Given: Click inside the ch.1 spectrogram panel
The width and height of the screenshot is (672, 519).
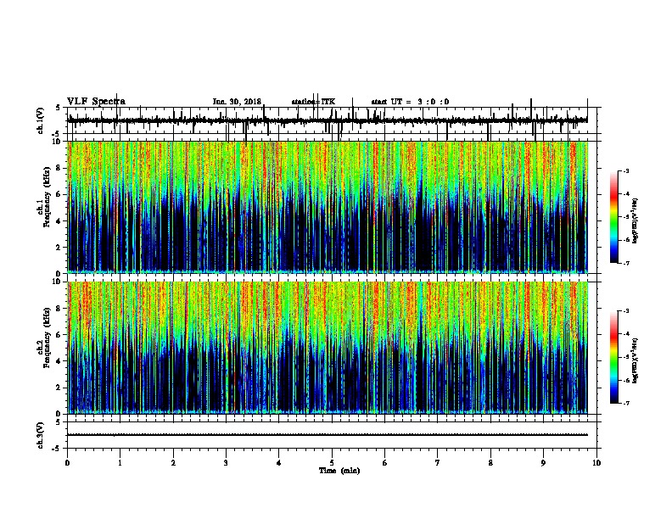Looking at the screenshot, I should coord(328,207).
